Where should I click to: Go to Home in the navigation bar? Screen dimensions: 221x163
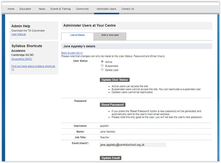click(11, 9)
